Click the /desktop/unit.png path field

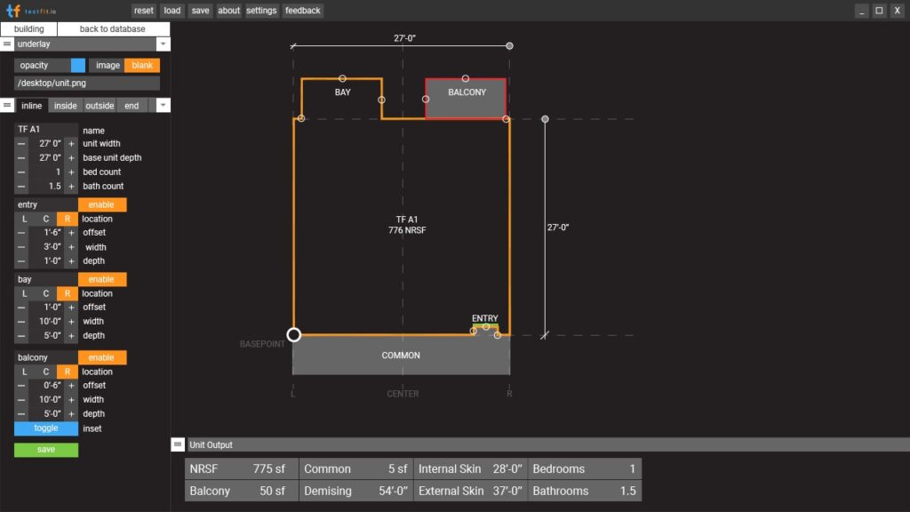[86, 82]
